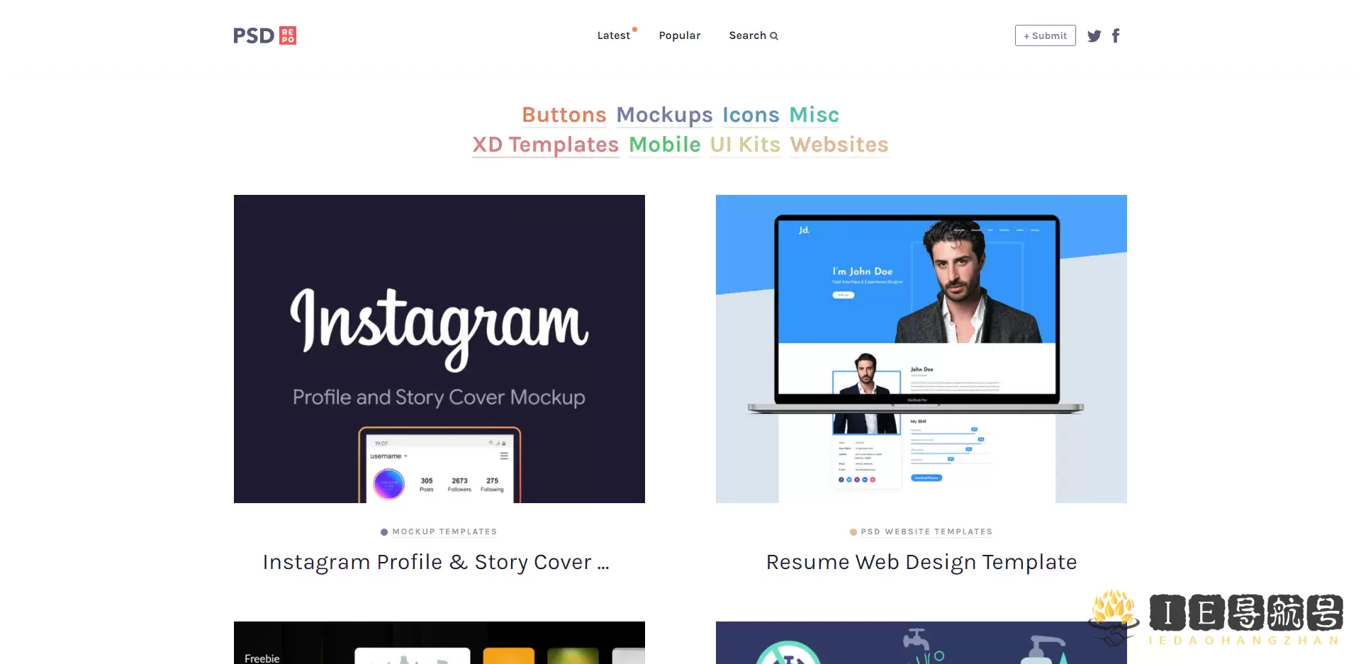Open the Latest menu item

pos(614,35)
